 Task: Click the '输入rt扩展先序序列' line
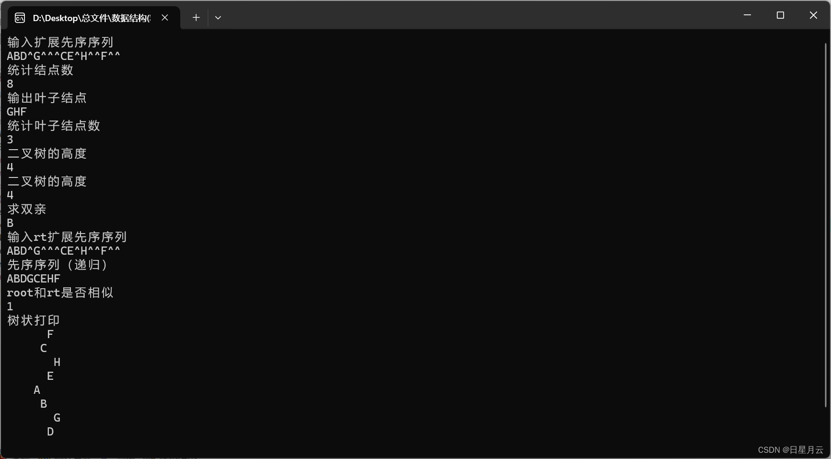(67, 237)
